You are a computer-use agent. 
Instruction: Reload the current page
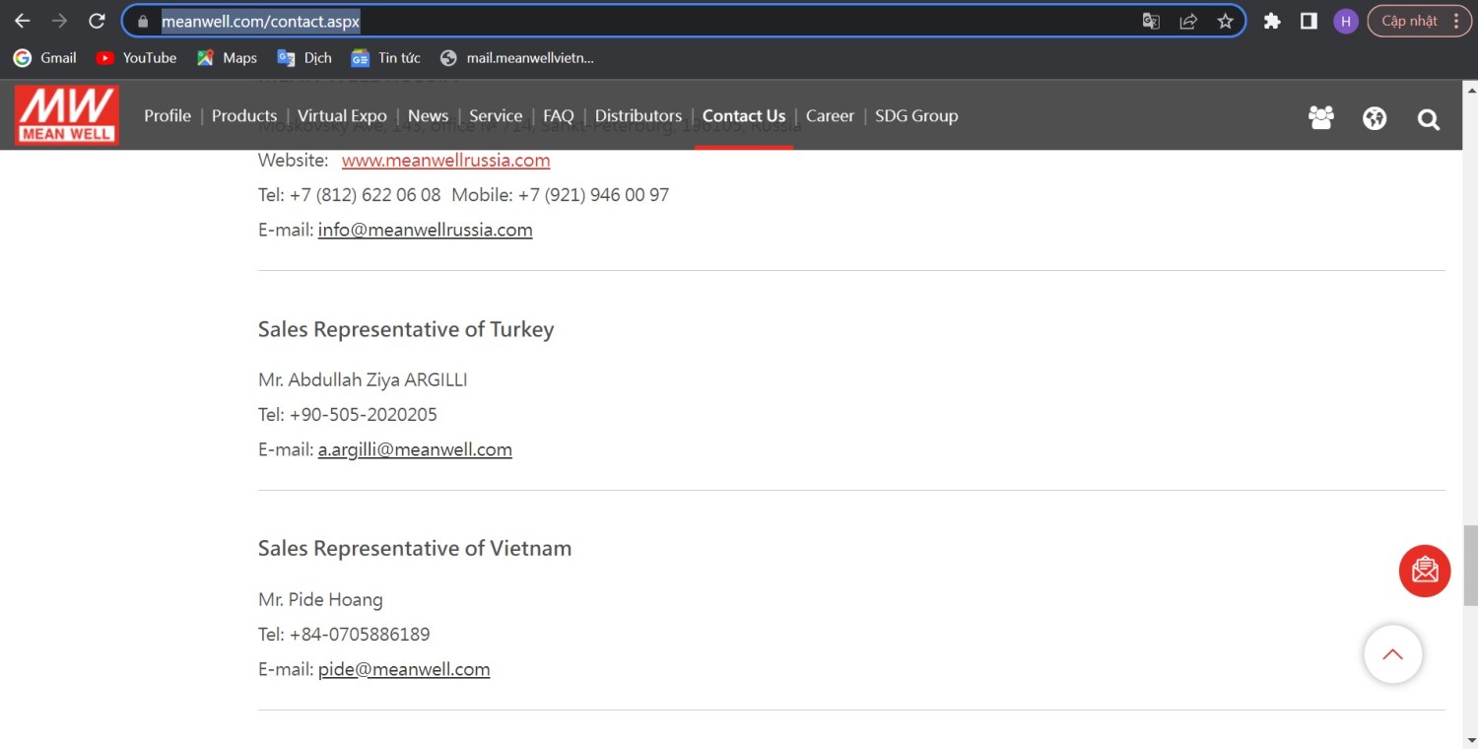coord(97,21)
